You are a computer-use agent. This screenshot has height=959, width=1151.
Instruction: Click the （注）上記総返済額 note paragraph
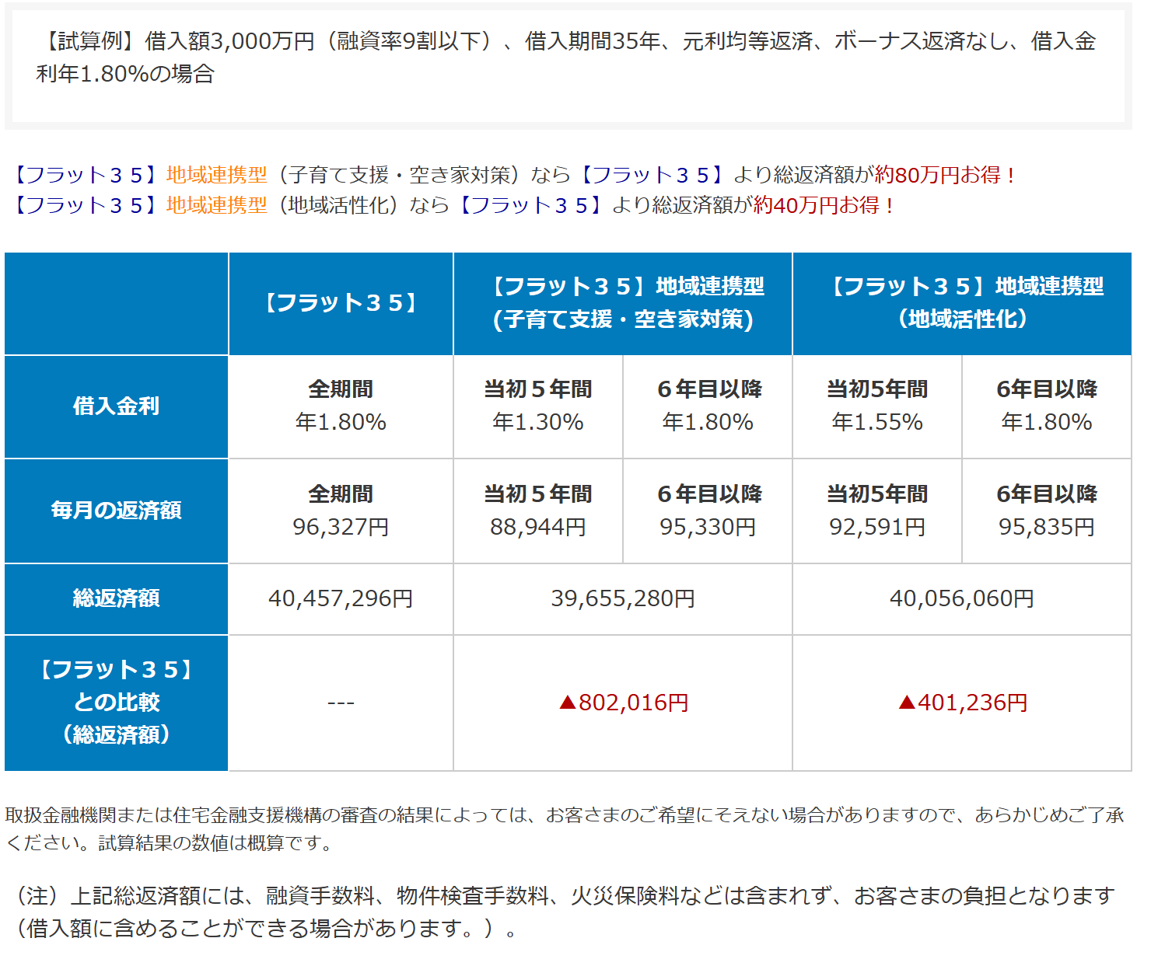565,912
